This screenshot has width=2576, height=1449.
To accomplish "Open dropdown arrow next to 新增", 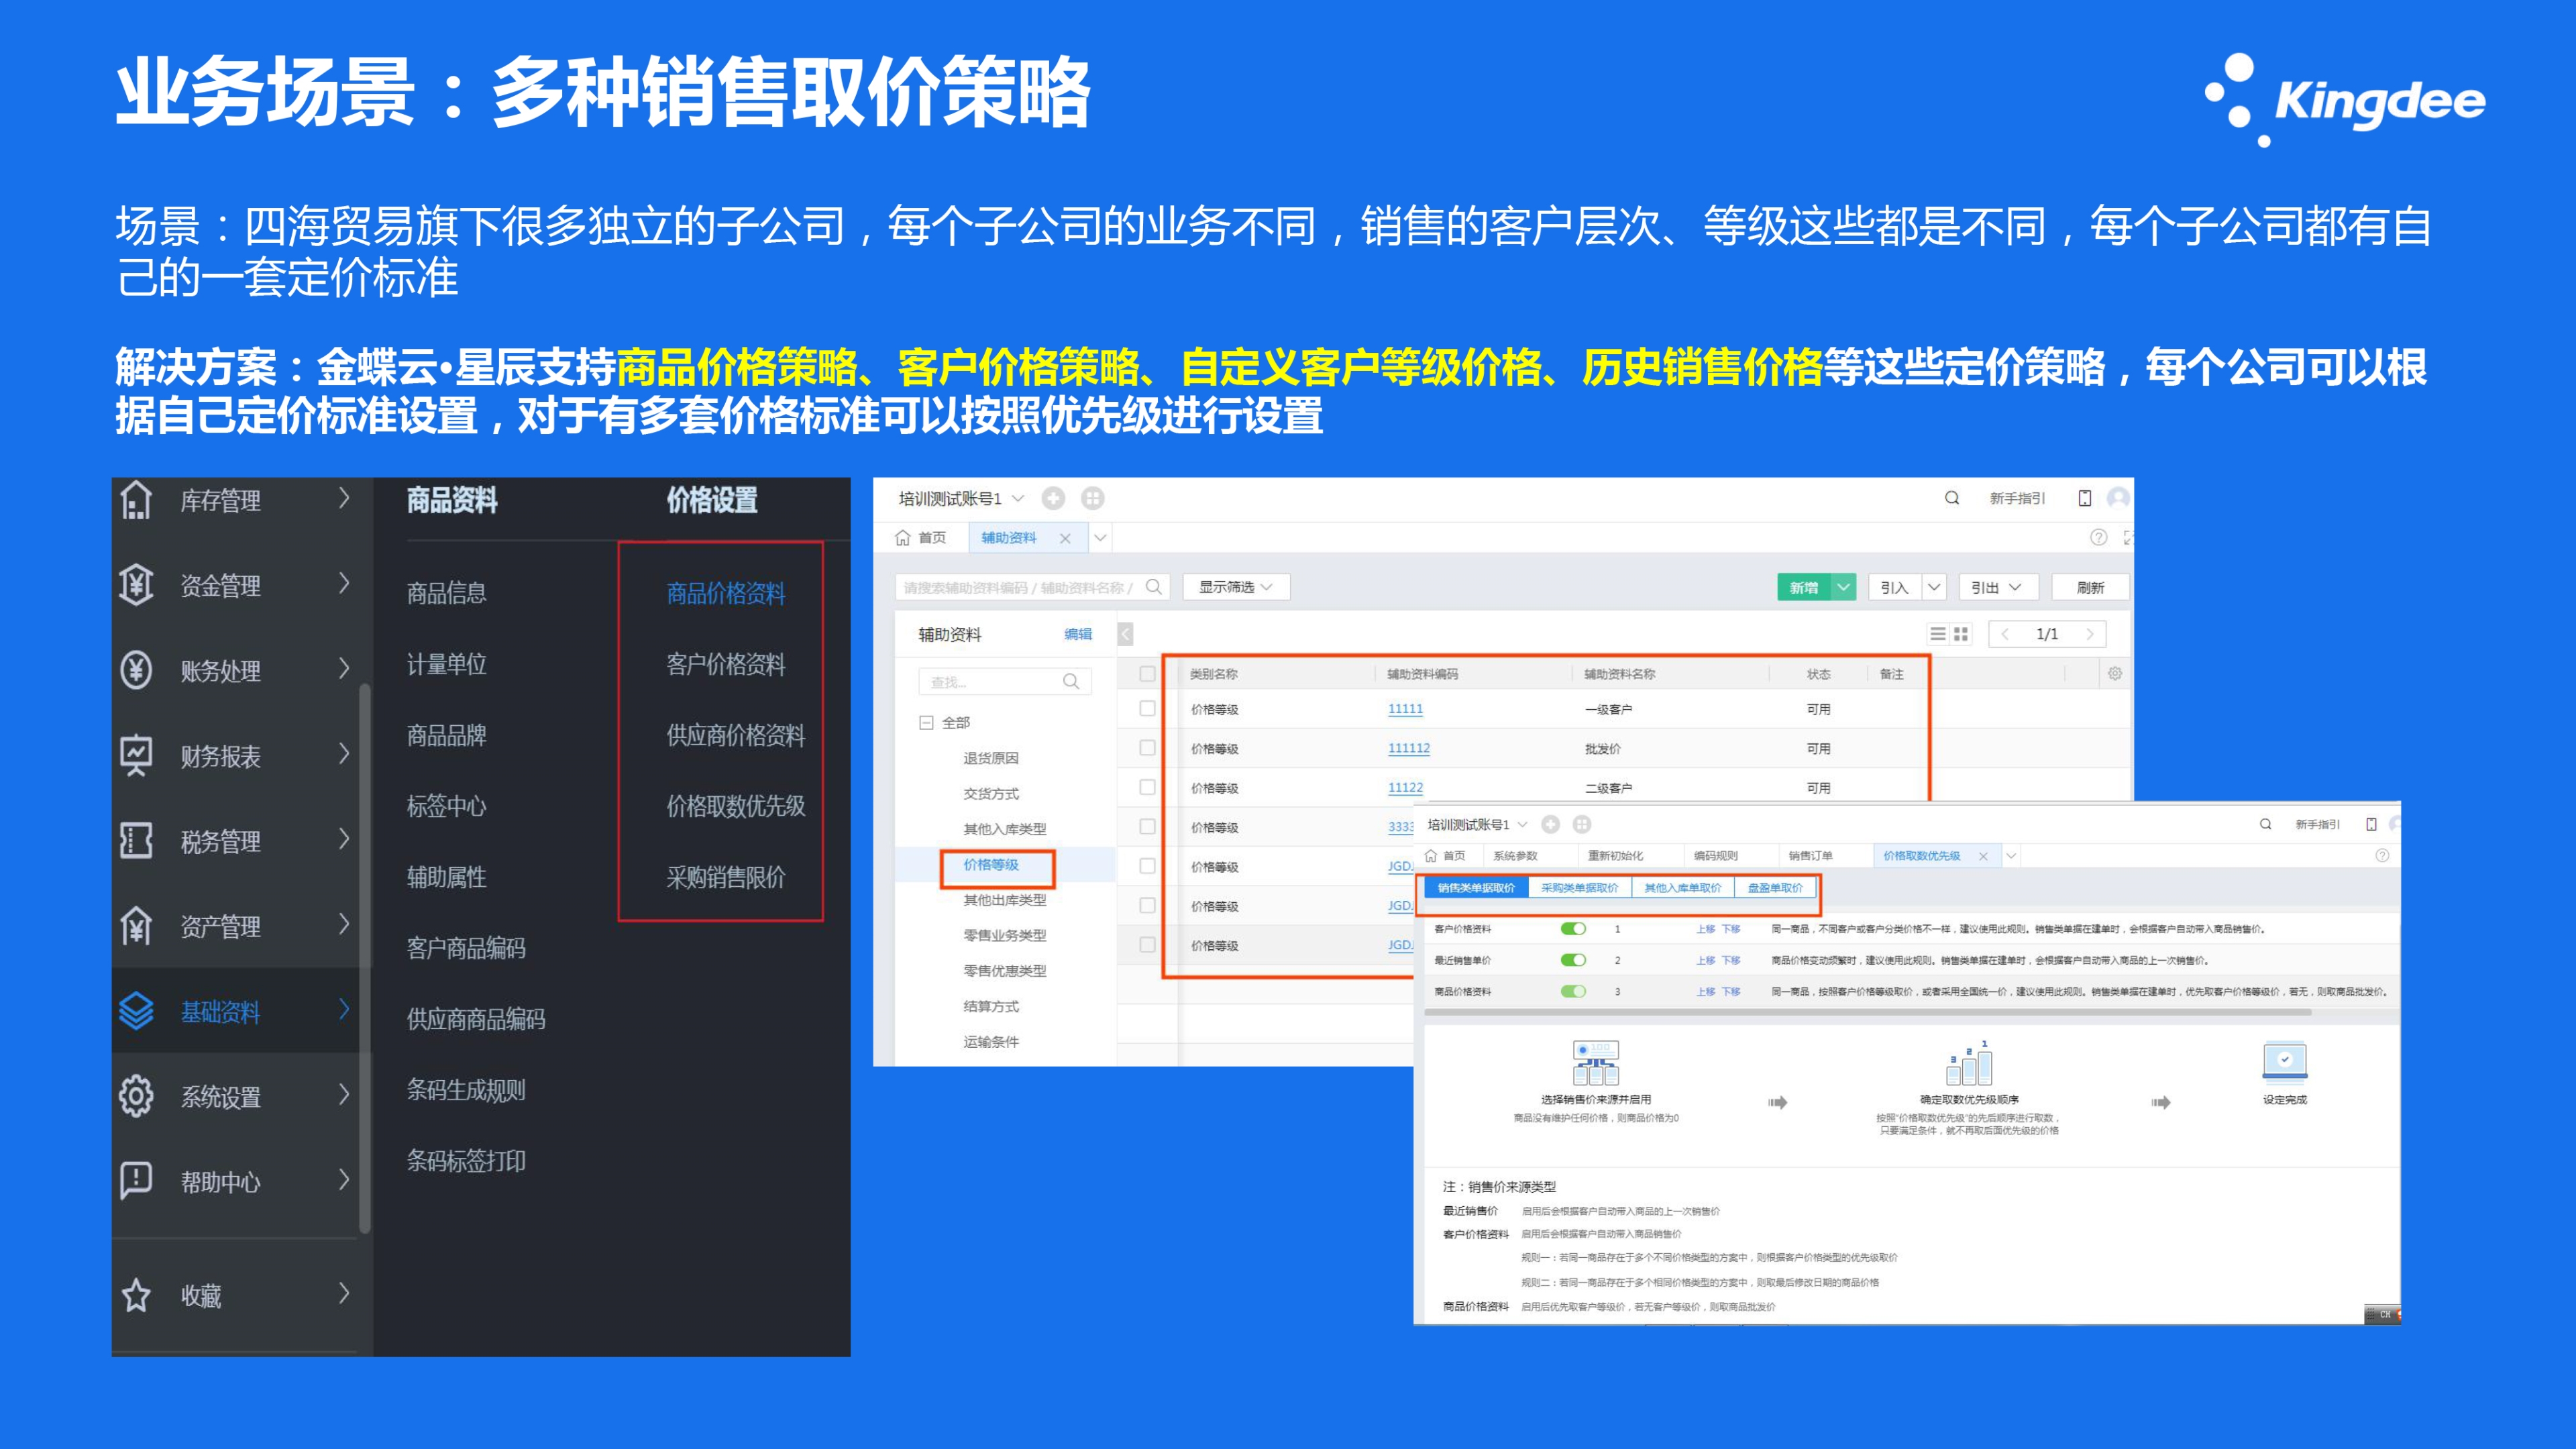I will pyautogui.click(x=1843, y=587).
